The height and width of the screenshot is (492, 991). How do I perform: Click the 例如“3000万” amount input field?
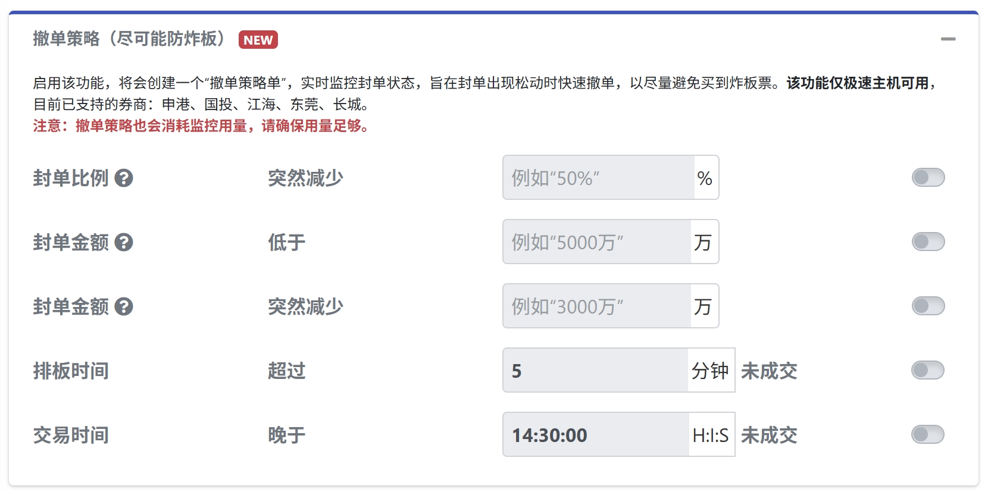596,306
